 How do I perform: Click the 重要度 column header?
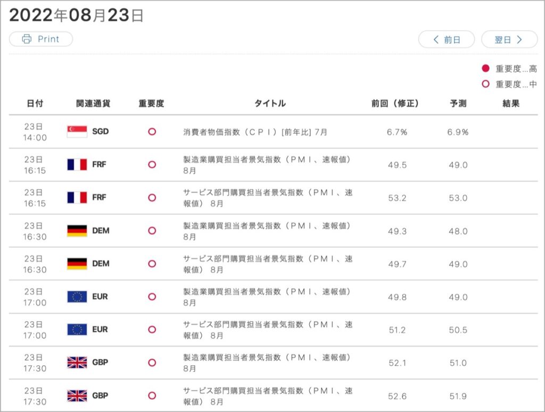pos(151,104)
